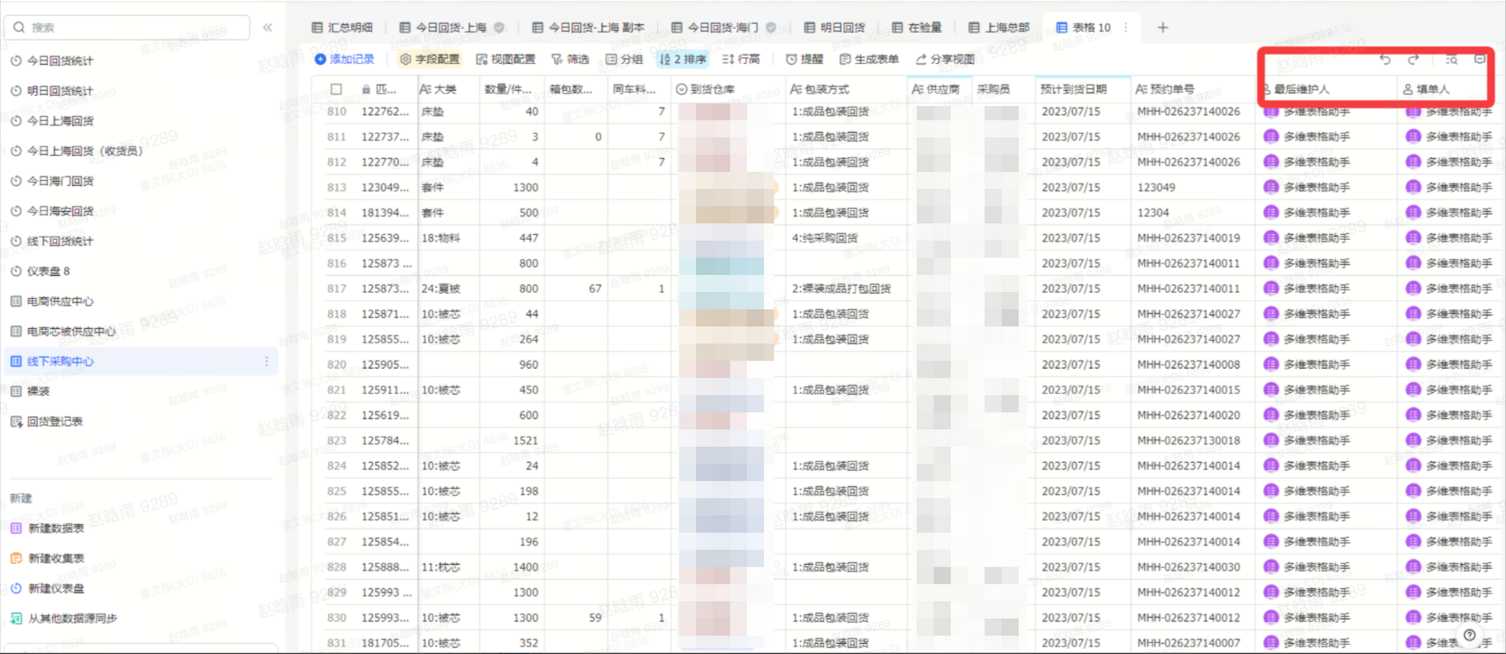Open the find-in-table search icon
Screen dimensions: 1506x654
[x=1451, y=59]
